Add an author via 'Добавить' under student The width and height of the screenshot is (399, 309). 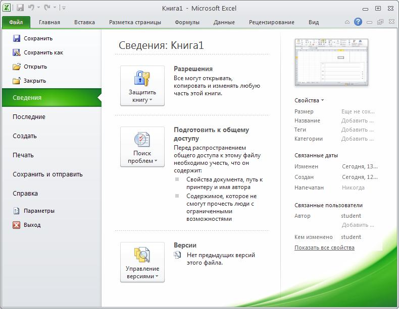(358, 225)
